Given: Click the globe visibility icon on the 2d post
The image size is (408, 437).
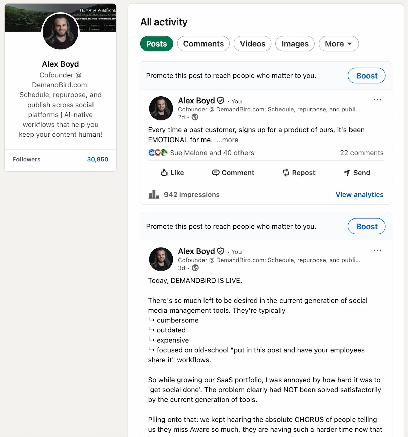Looking at the screenshot, I should [195, 117].
